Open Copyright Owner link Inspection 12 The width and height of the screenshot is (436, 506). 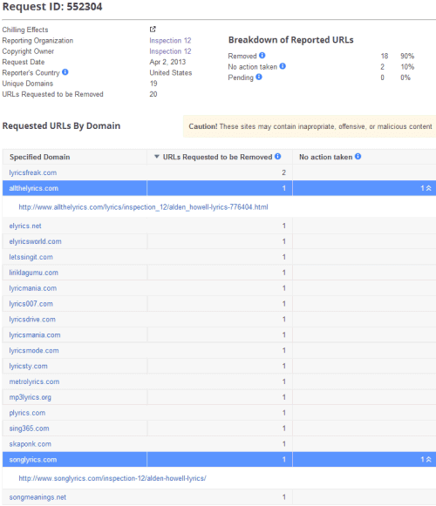tap(170, 51)
